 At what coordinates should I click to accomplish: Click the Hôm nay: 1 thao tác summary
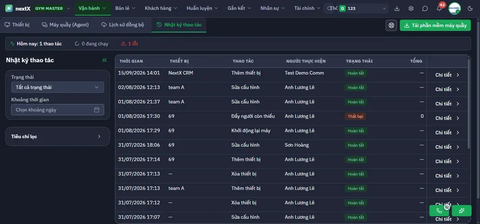click(36, 44)
